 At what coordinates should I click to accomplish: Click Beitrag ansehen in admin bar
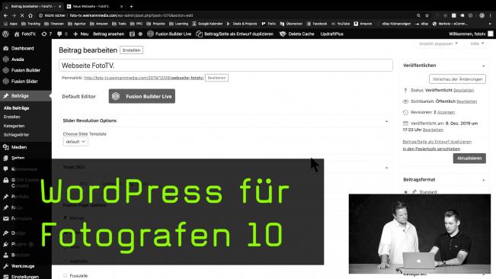[x=108, y=34]
